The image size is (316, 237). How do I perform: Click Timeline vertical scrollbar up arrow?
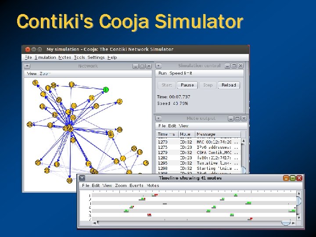[x=299, y=193]
